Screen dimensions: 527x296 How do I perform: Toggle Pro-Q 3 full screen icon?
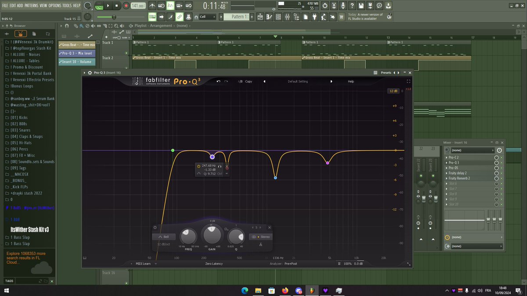point(408,81)
